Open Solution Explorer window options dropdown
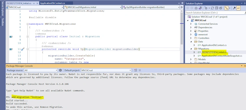The image size is (246, 110). (242, 3)
